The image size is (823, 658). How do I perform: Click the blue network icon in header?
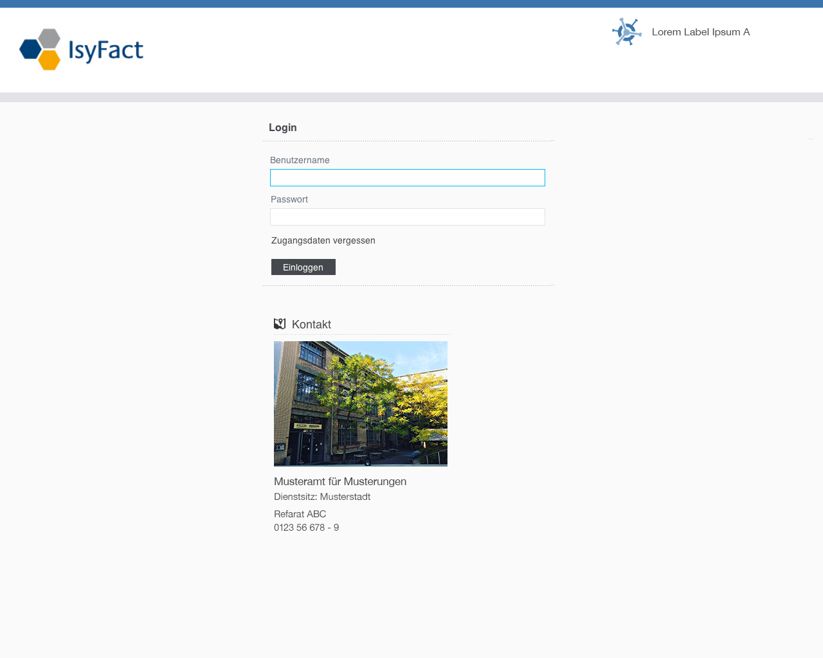point(627,31)
